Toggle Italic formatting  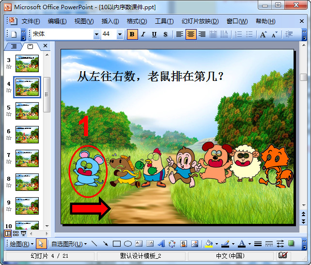[143, 34]
